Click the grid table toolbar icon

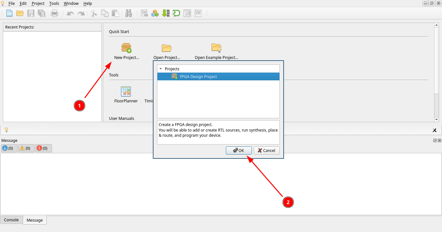[x=187, y=13]
